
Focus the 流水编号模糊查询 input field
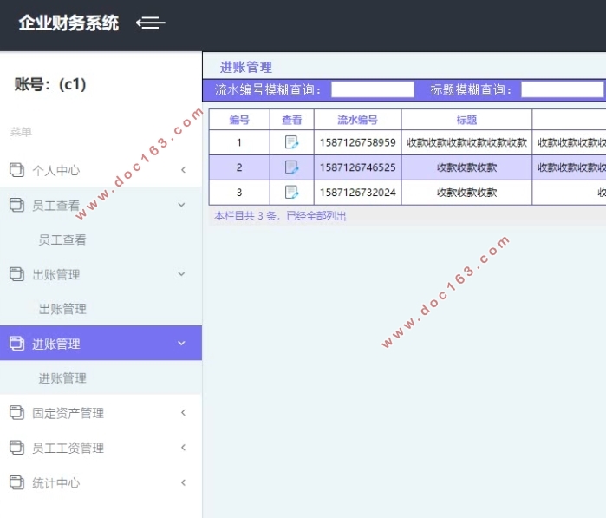(373, 89)
